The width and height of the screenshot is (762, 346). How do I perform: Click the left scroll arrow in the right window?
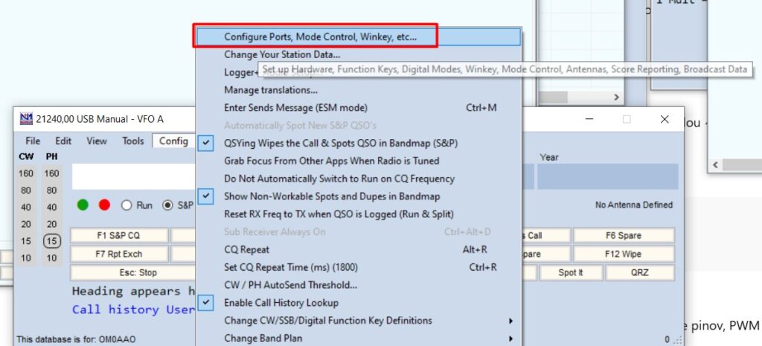coord(715,165)
